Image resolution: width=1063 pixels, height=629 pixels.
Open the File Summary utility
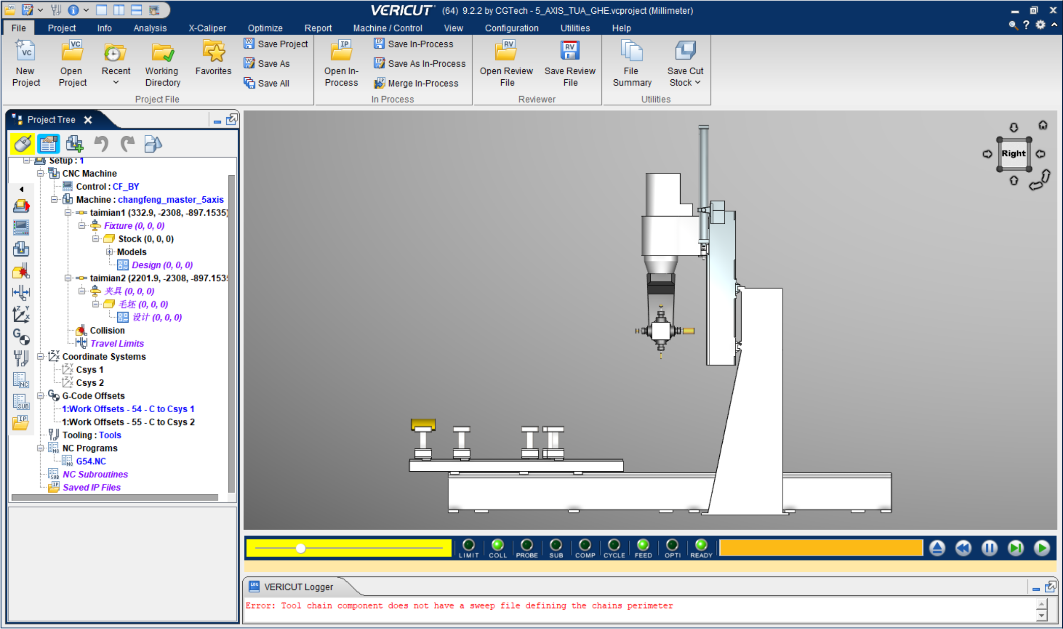(x=631, y=51)
